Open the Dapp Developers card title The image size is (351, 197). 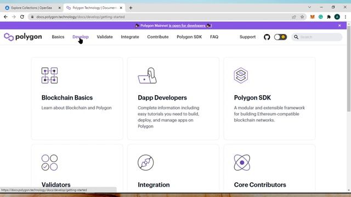162,97
